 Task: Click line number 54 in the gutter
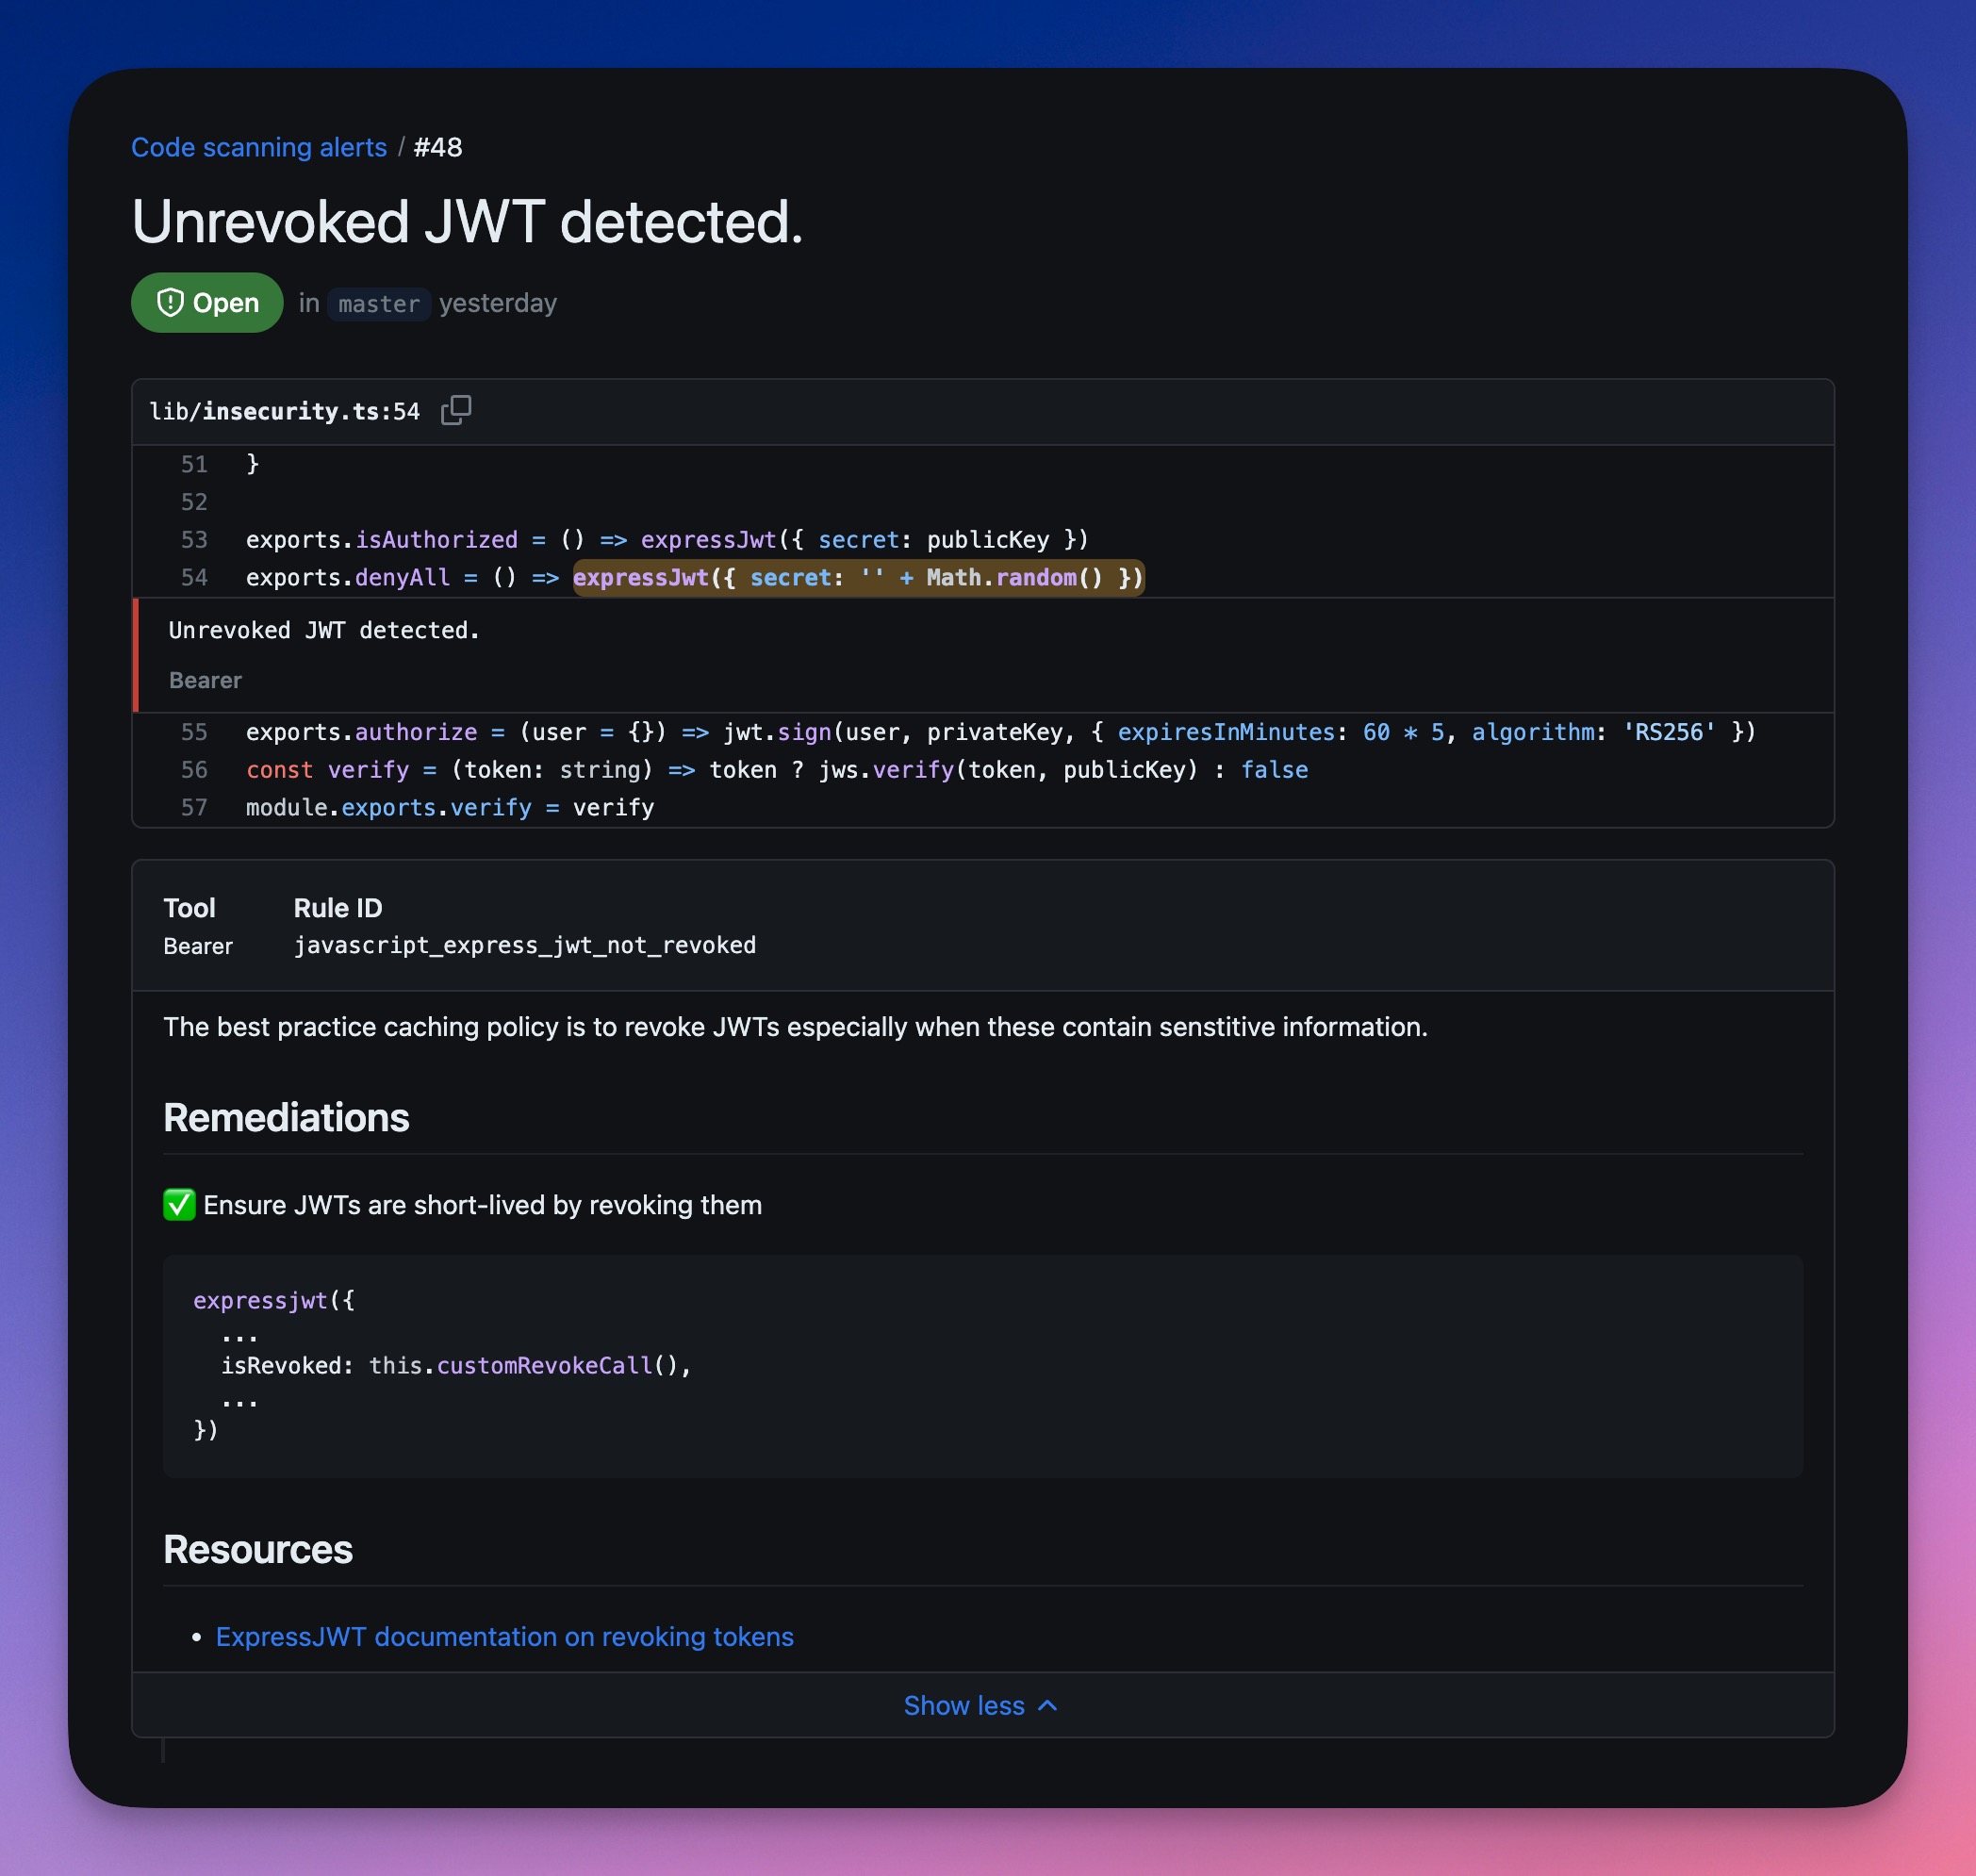[x=194, y=577]
